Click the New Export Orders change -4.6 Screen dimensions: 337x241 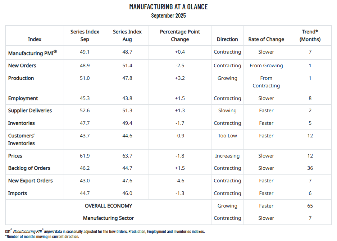180,181
